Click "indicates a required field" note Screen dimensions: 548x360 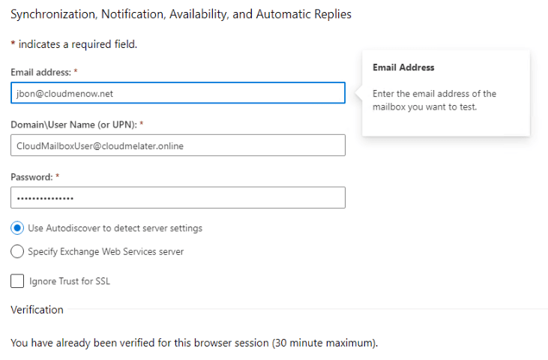[77, 44]
